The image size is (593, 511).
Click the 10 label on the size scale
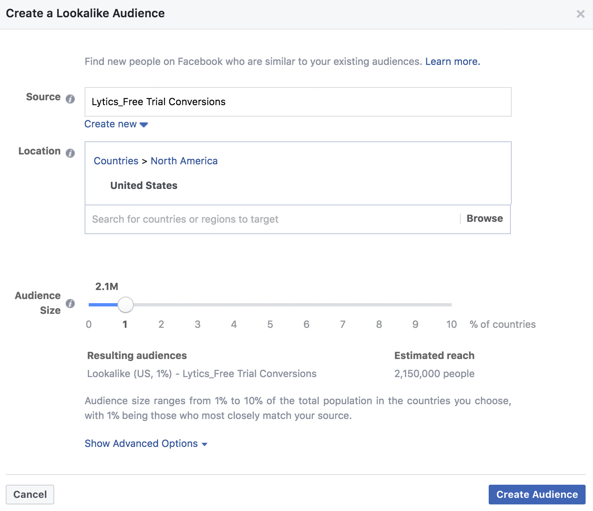[x=451, y=325]
